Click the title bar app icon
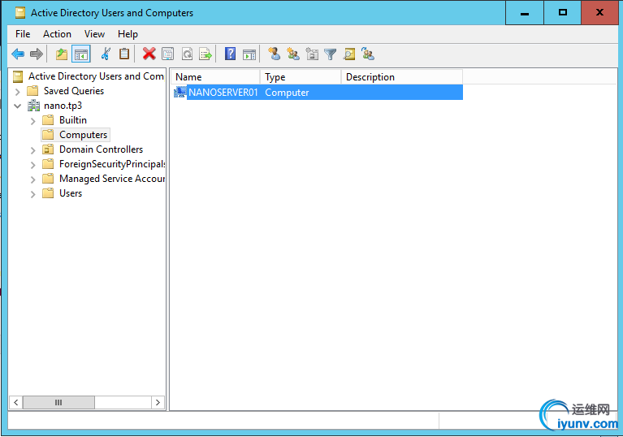The width and height of the screenshot is (623, 437). tap(20, 13)
